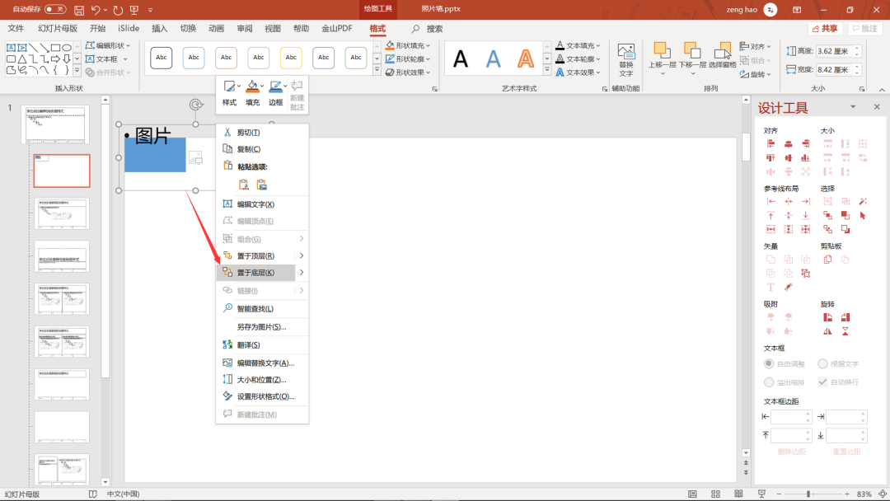Click Redo icon in quick access toolbar

coord(118,10)
